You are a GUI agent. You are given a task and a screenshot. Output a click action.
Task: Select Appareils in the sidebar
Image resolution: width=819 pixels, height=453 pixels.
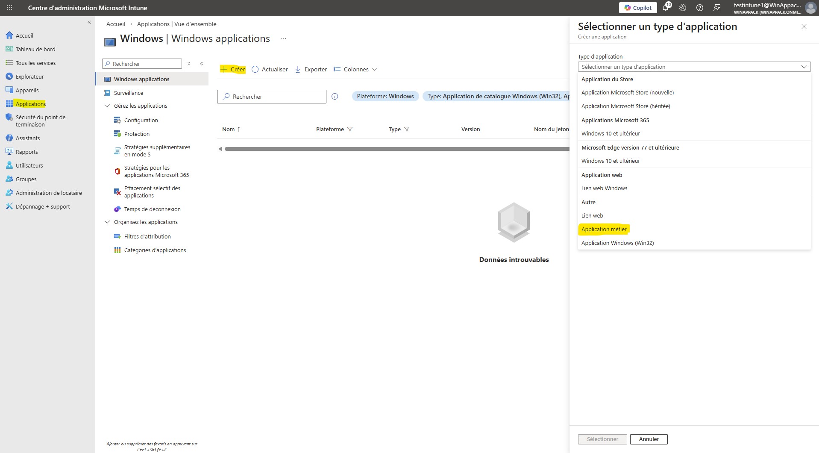pyautogui.click(x=27, y=90)
